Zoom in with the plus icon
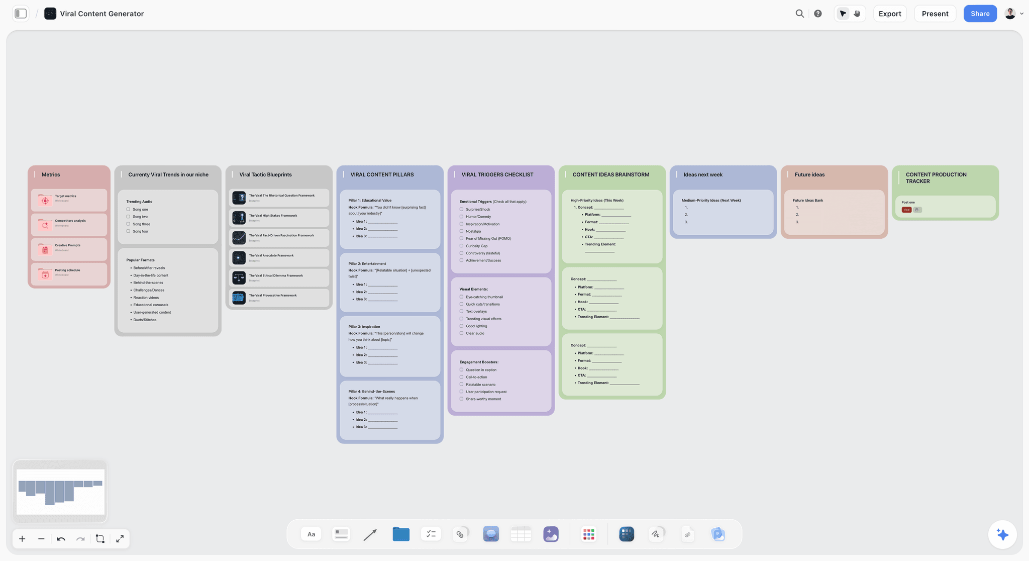This screenshot has width=1029, height=561. pyautogui.click(x=22, y=539)
